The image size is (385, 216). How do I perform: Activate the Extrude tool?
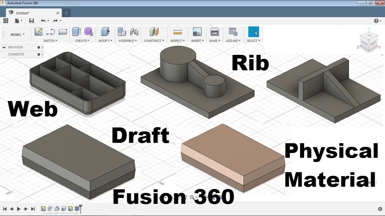click(x=76, y=32)
